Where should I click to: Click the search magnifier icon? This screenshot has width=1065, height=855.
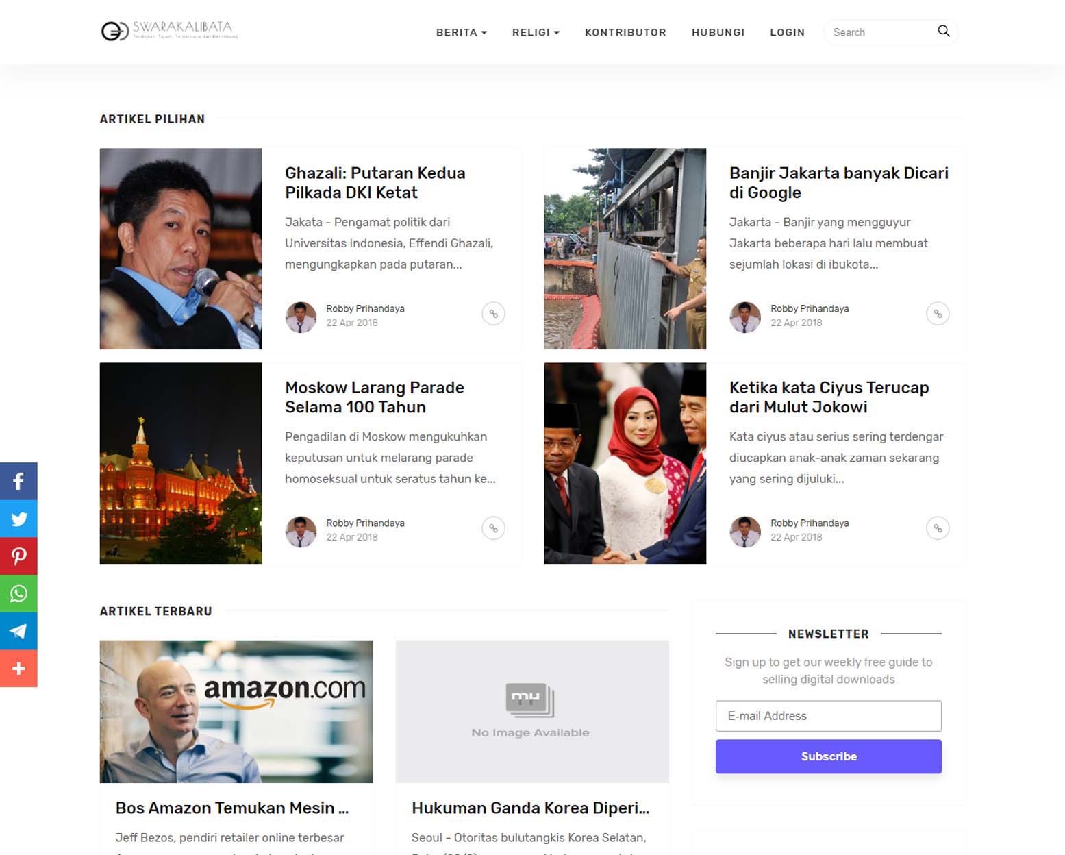click(x=943, y=32)
